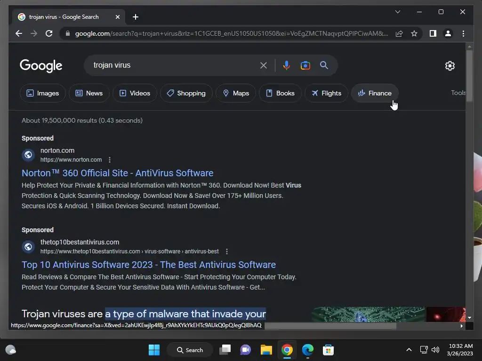Open Task View from the taskbar
Image resolution: width=482 pixels, height=361 pixels.
[x=225, y=350]
